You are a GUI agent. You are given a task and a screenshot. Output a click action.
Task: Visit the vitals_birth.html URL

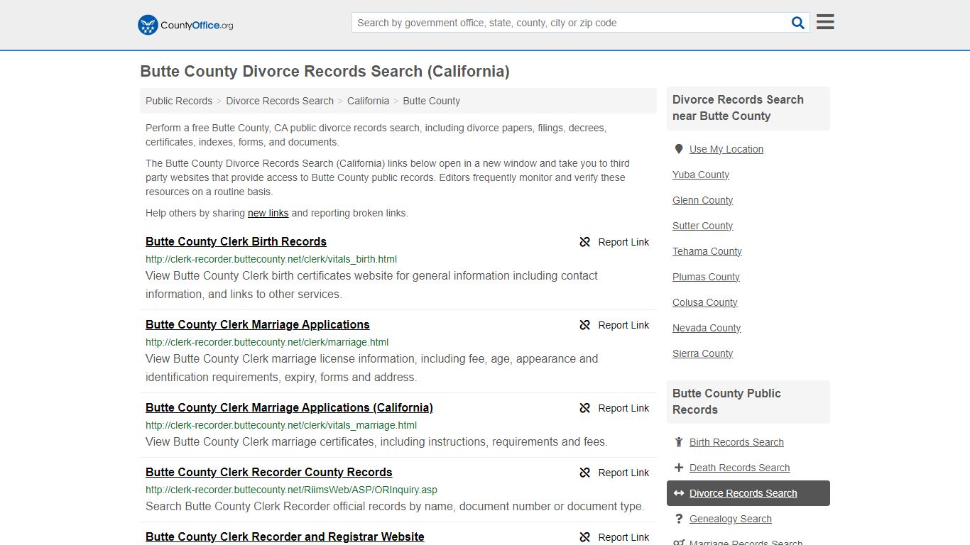[271, 259]
